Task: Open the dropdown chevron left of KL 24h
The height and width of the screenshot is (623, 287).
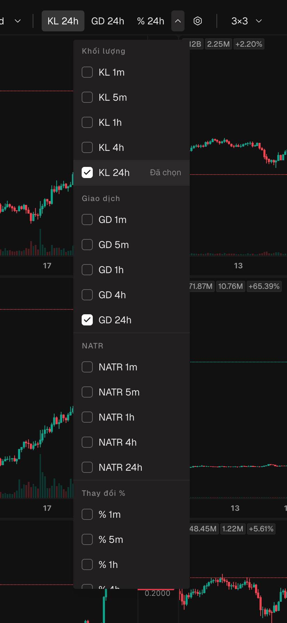Action: [x=18, y=21]
